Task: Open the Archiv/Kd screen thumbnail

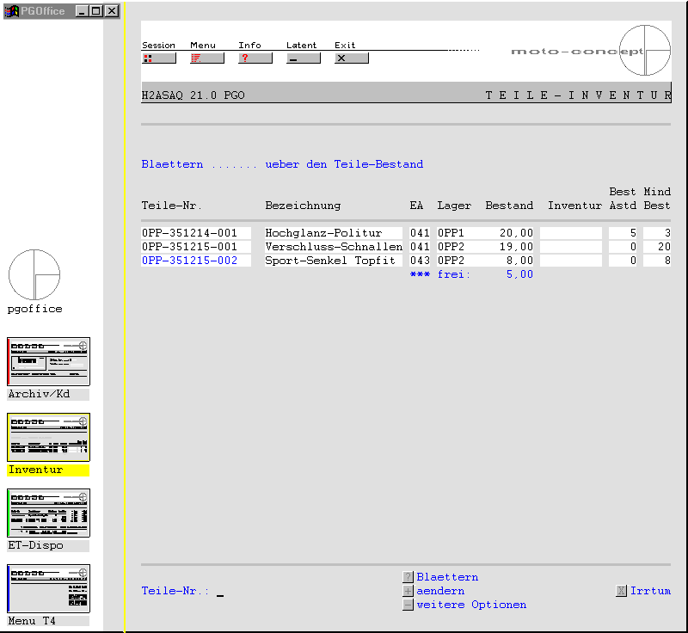Action: pos(49,362)
